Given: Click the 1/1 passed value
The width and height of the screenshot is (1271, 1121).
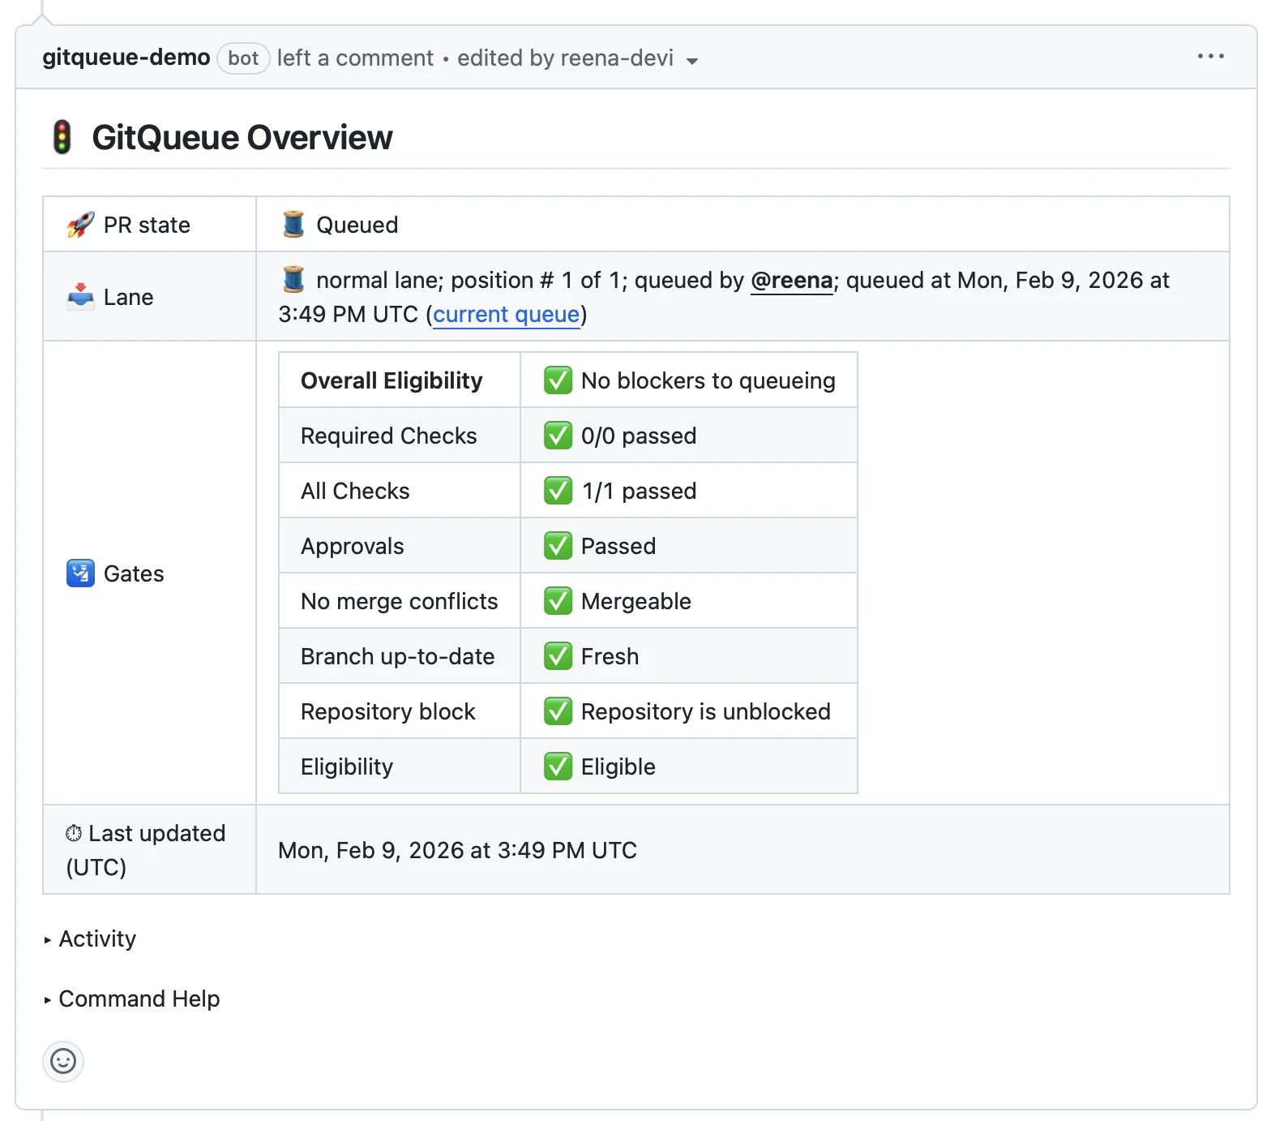Looking at the screenshot, I should 639,491.
